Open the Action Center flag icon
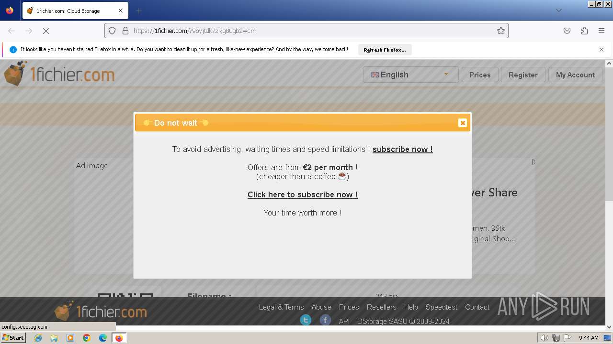This screenshot has height=344, width=613. (x=567, y=338)
